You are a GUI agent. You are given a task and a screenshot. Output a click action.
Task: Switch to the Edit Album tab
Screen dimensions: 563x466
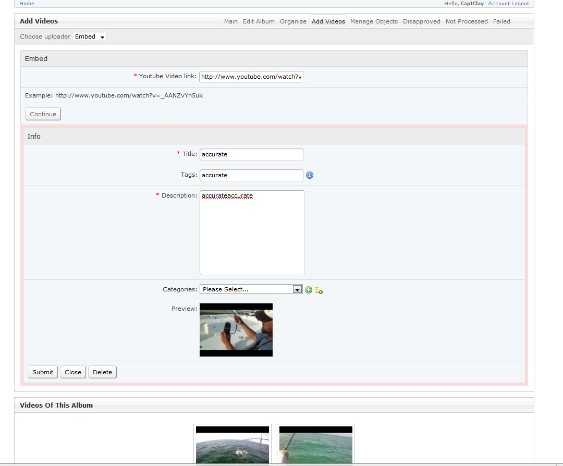(259, 21)
